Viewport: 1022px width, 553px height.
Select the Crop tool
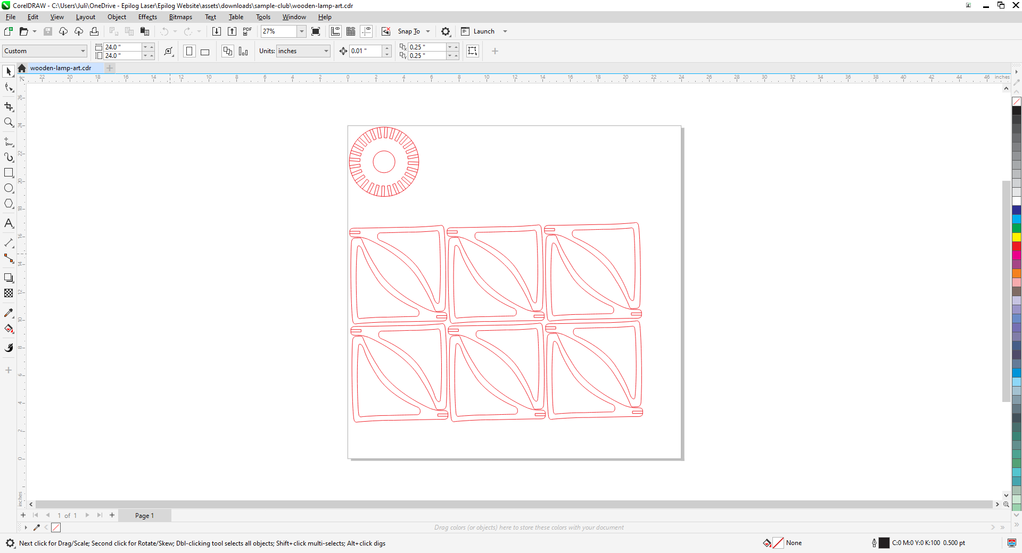tap(9, 107)
